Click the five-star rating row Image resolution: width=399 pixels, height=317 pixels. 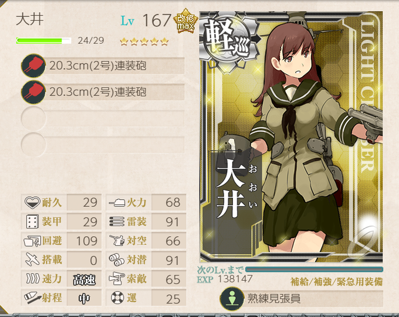[x=144, y=41]
